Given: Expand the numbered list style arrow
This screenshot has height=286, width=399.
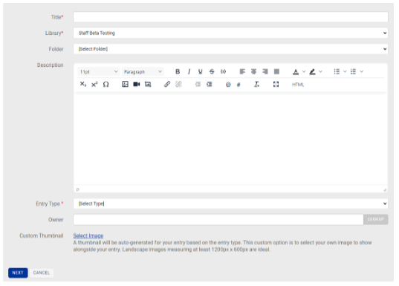Looking at the screenshot, I should coord(362,72).
